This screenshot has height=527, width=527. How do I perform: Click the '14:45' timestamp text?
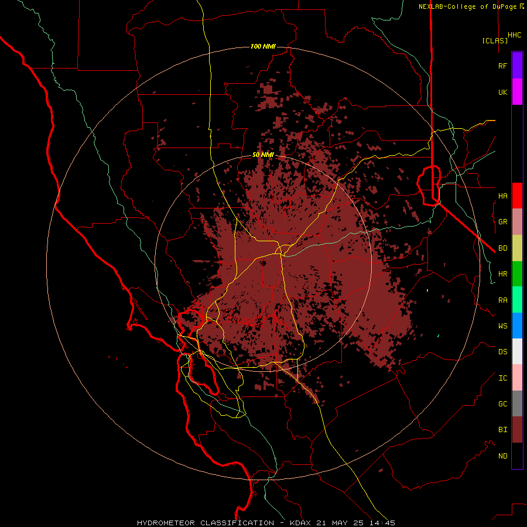(x=381, y=523)
